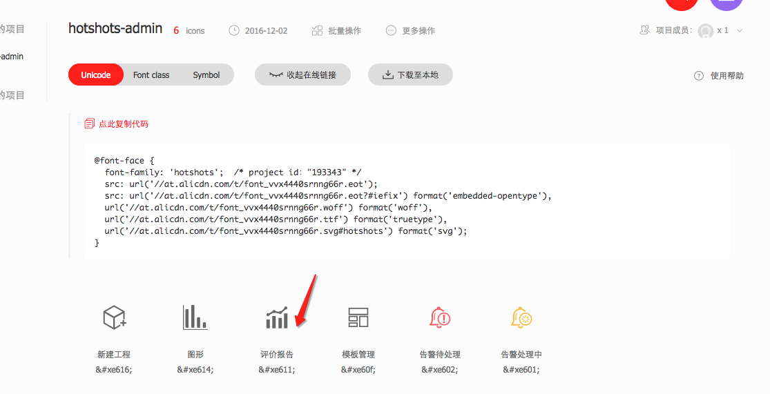This screenshot has width=770, height=394.
Task: Click the &#xe616; code under 新建工程
Action: tap(114, 369)
